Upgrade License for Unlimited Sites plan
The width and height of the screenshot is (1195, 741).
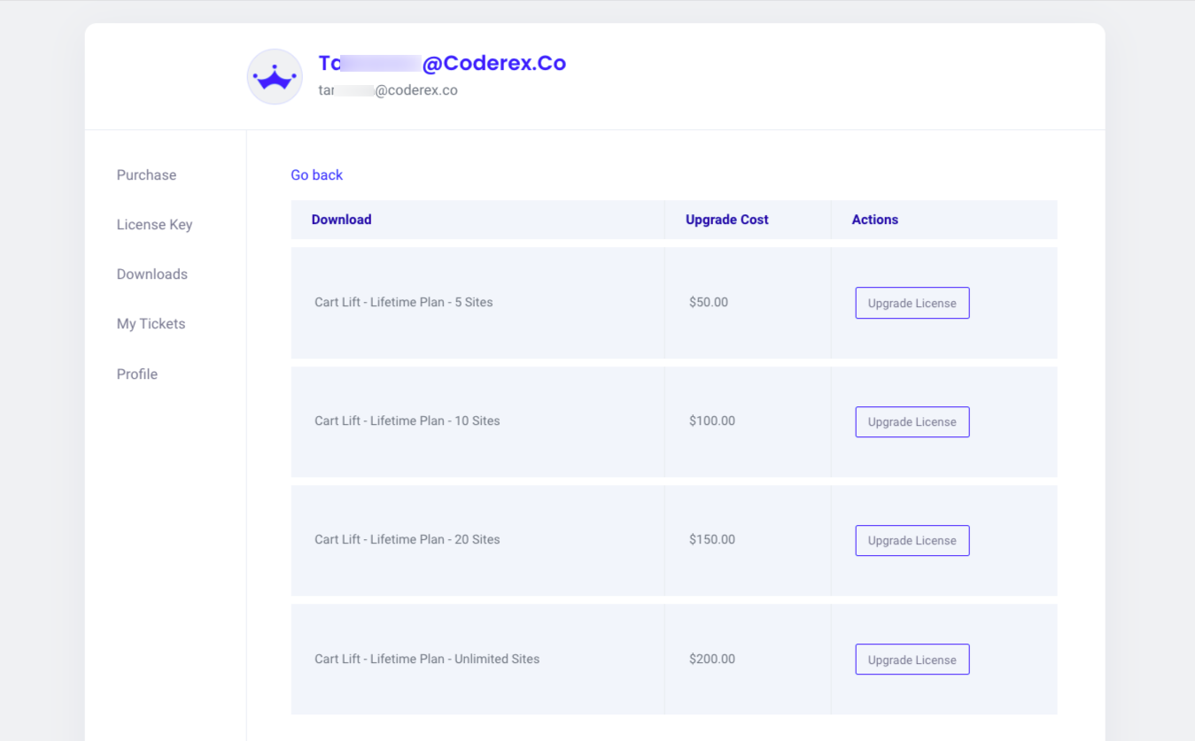[912, 660]
